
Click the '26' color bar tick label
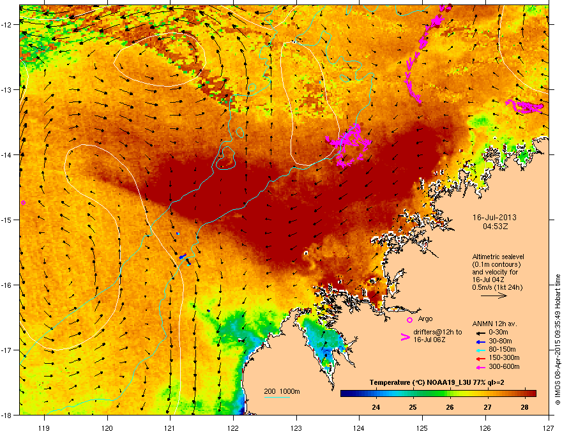(450, 407)
